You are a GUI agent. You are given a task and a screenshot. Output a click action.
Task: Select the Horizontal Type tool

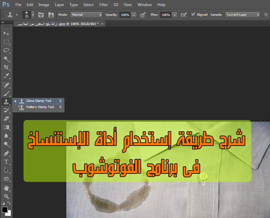tap(6, 162)
